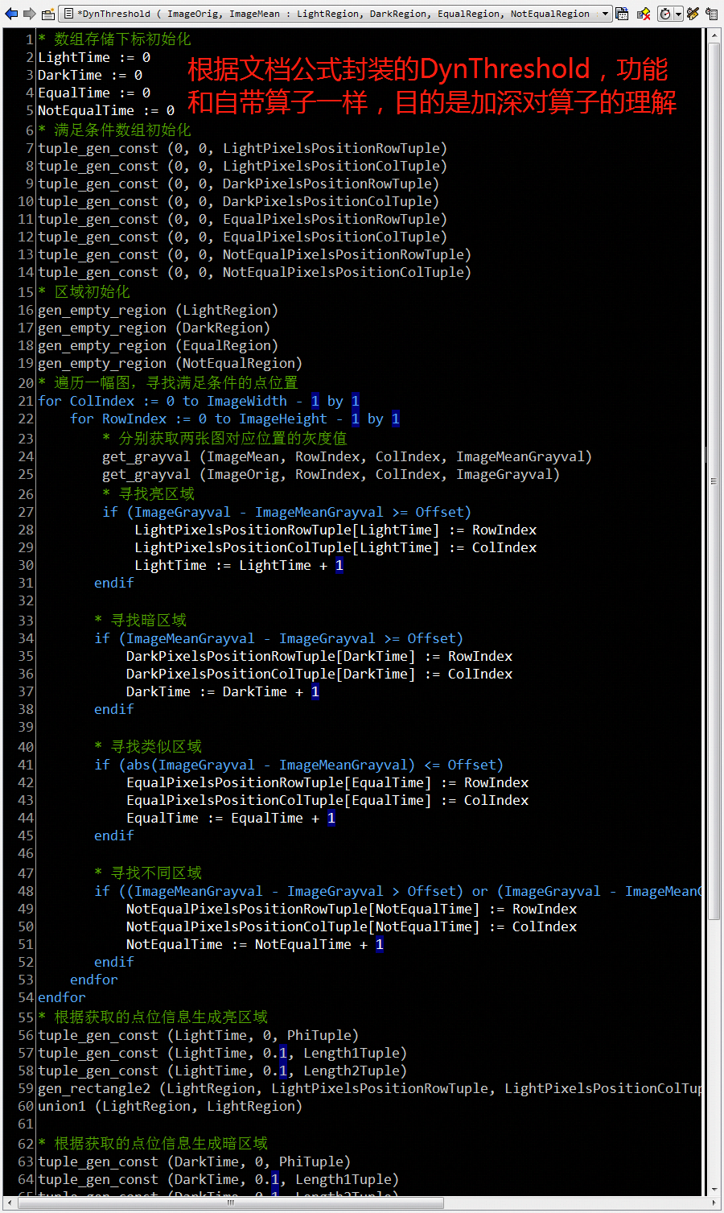
Task: Select the create new procedure icon
Action: pyautogui.click(x=47, y=12)
